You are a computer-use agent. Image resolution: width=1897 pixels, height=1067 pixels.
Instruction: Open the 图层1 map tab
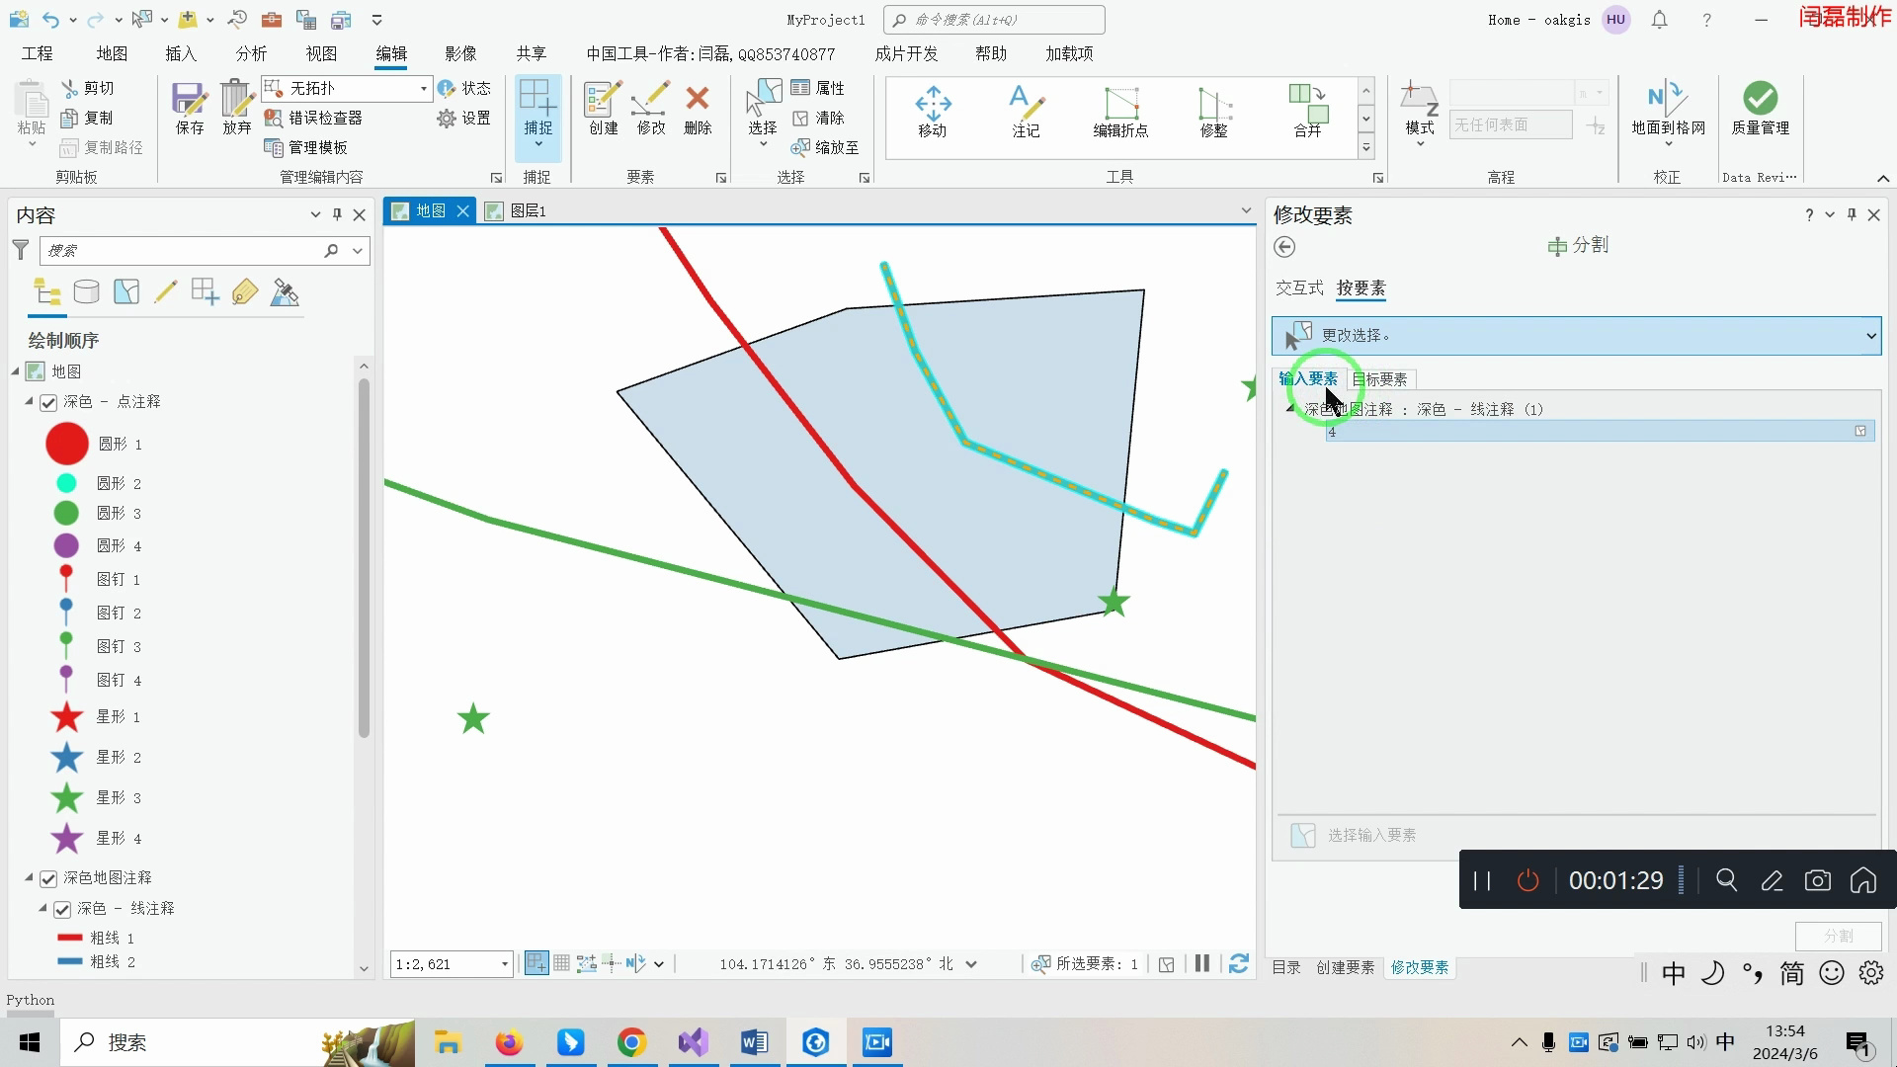tap(527, 210)
